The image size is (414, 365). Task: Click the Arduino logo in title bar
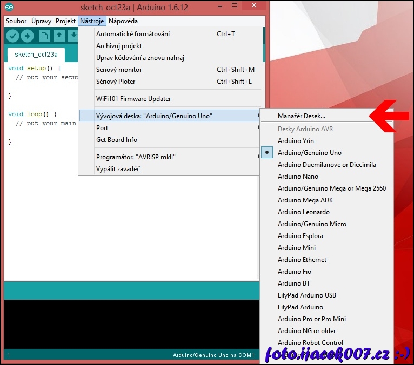tap(10, 8)
